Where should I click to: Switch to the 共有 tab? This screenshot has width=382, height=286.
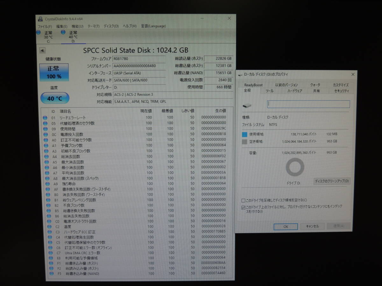pos(316,91)
